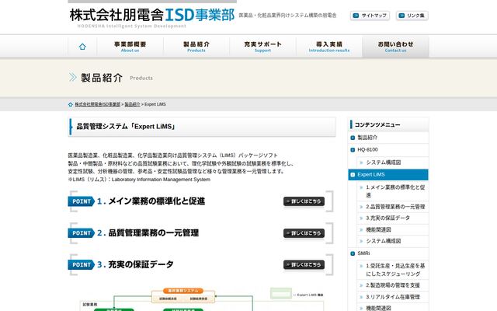Open sidebar item 3.充実の保証データ
Image resolution: width=497 pixels, height=311 pixels.
pyautogui.click(x=388, y=218)
